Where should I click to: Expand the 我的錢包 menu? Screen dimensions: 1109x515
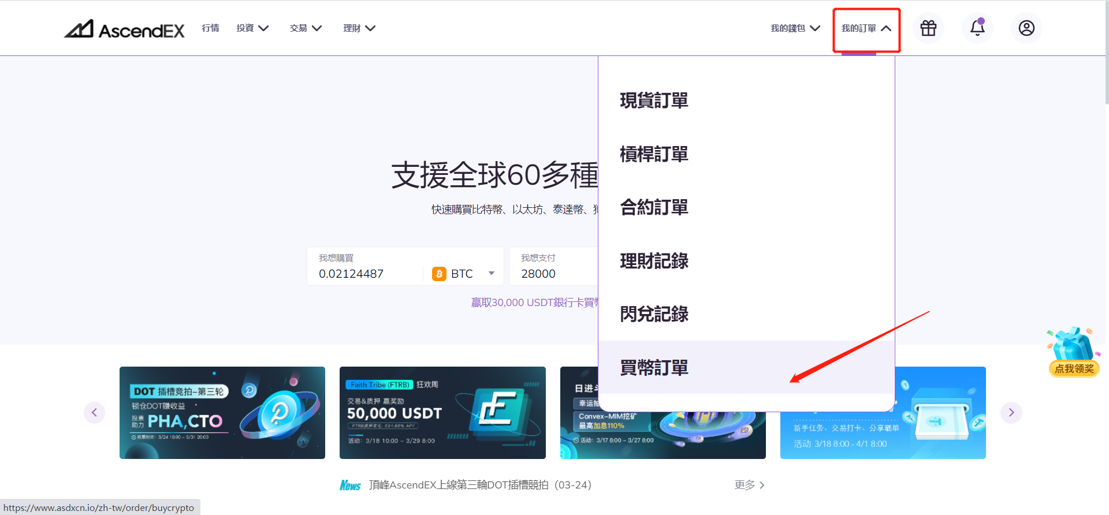pos(795,28)
